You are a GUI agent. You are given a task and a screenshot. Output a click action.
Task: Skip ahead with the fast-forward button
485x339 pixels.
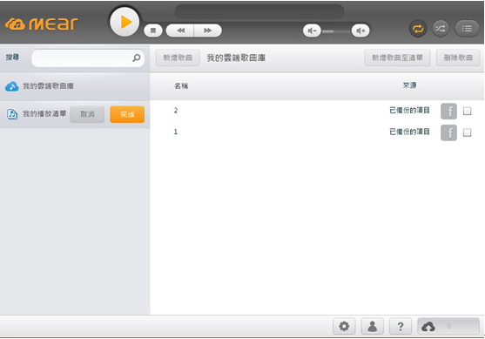coord(207,31)
